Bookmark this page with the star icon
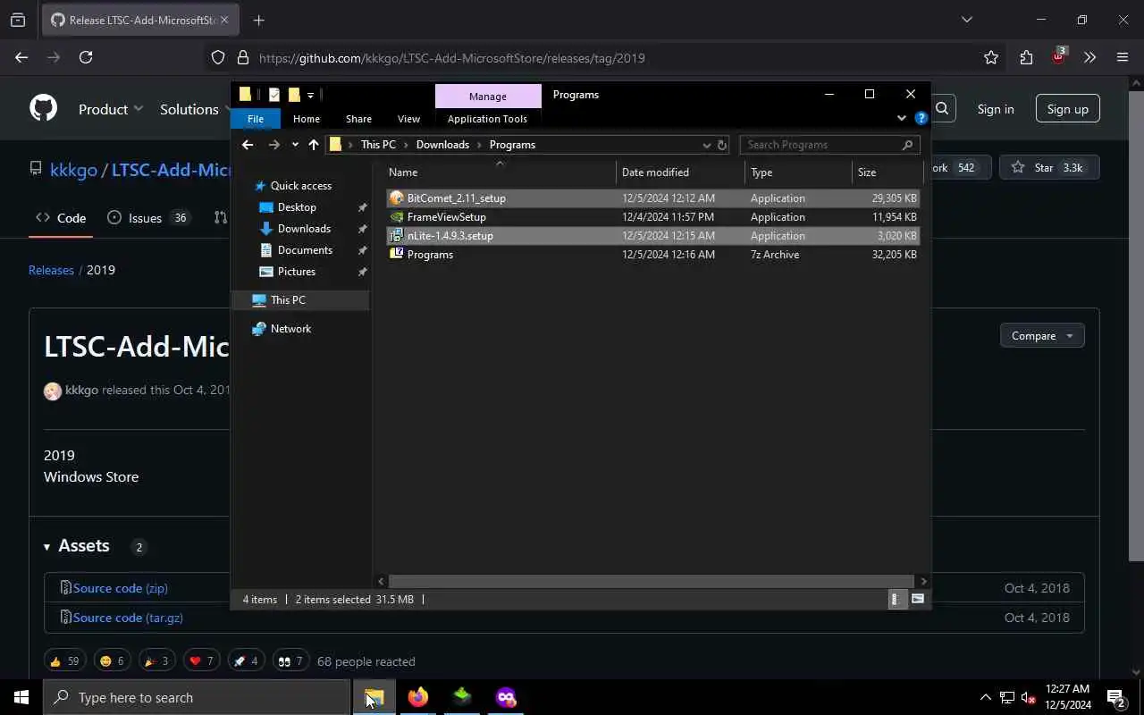 point(991,57)
